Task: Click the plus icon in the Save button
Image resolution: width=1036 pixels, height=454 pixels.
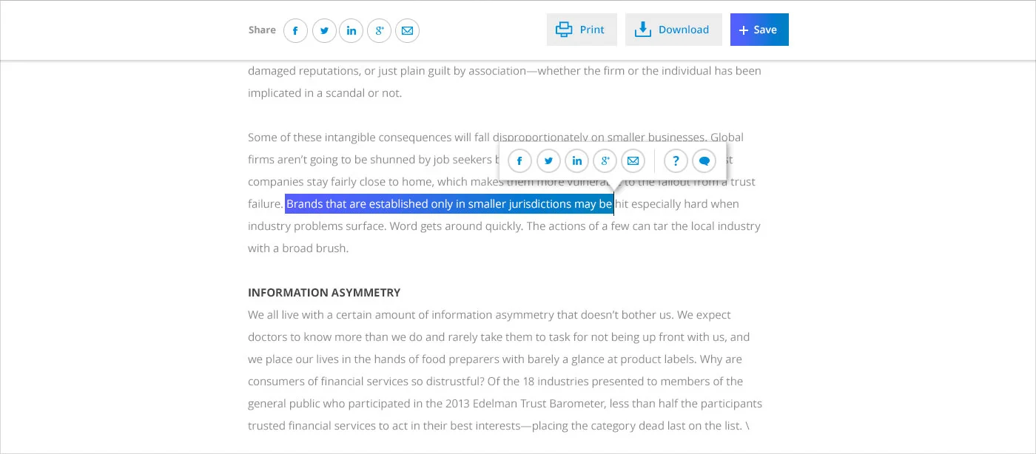Action: click(744, 30)
